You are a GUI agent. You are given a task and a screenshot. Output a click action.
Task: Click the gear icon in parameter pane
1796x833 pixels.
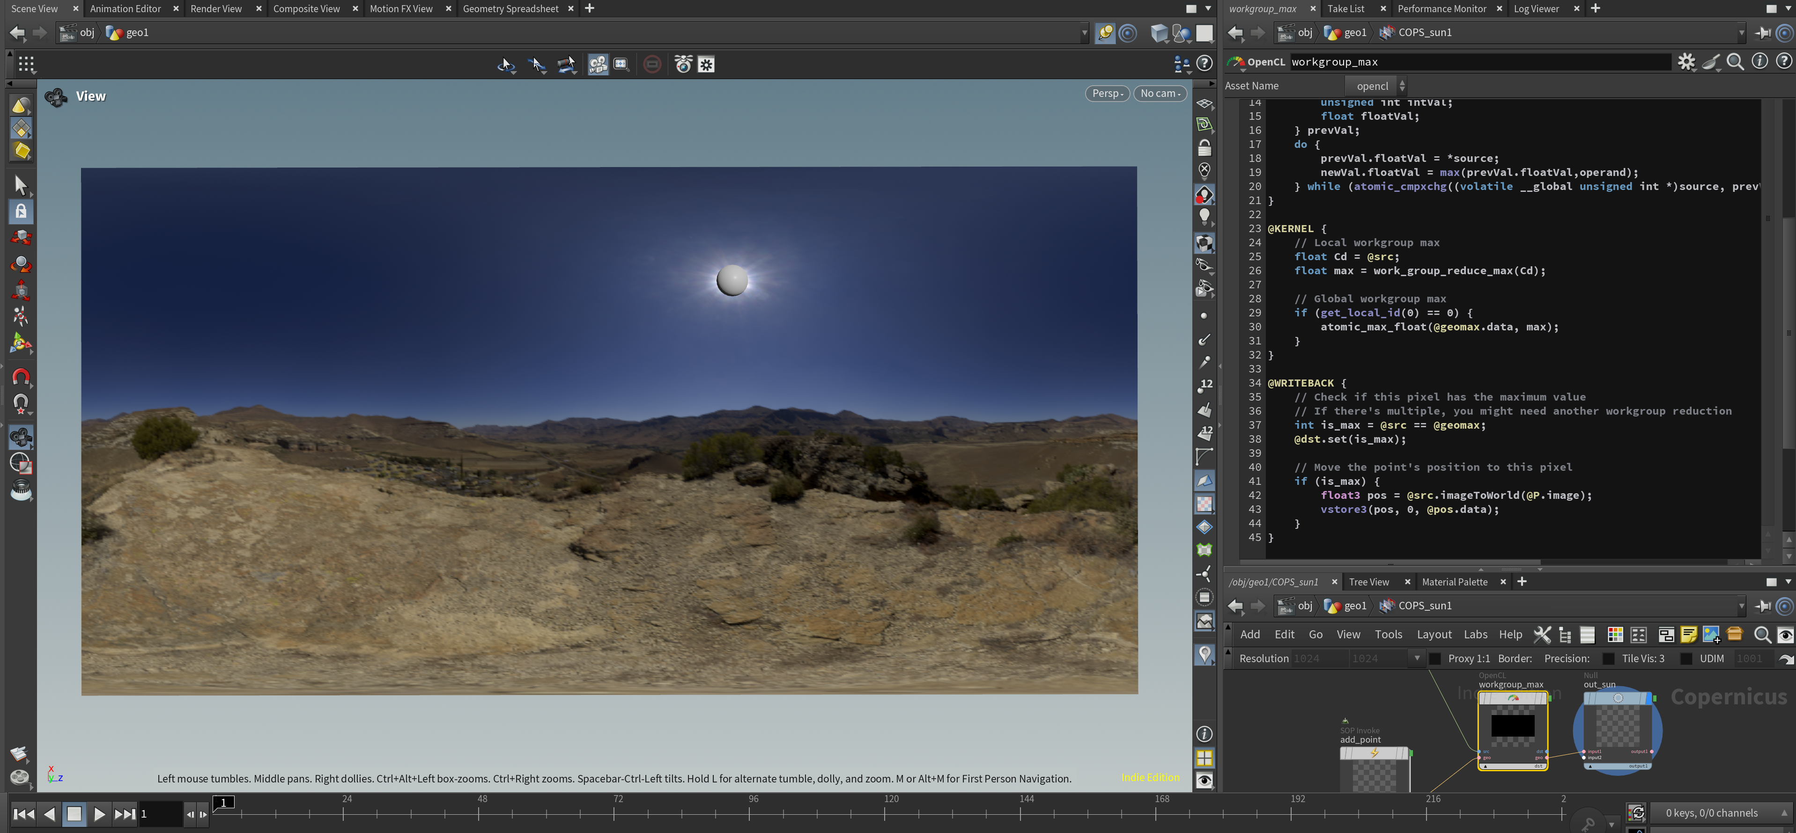(x=1686, y=62)
